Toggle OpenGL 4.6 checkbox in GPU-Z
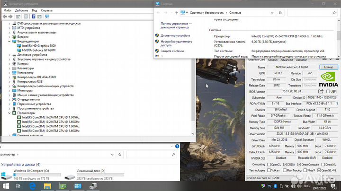Screen dimensions: 341x191 [319, 170]
